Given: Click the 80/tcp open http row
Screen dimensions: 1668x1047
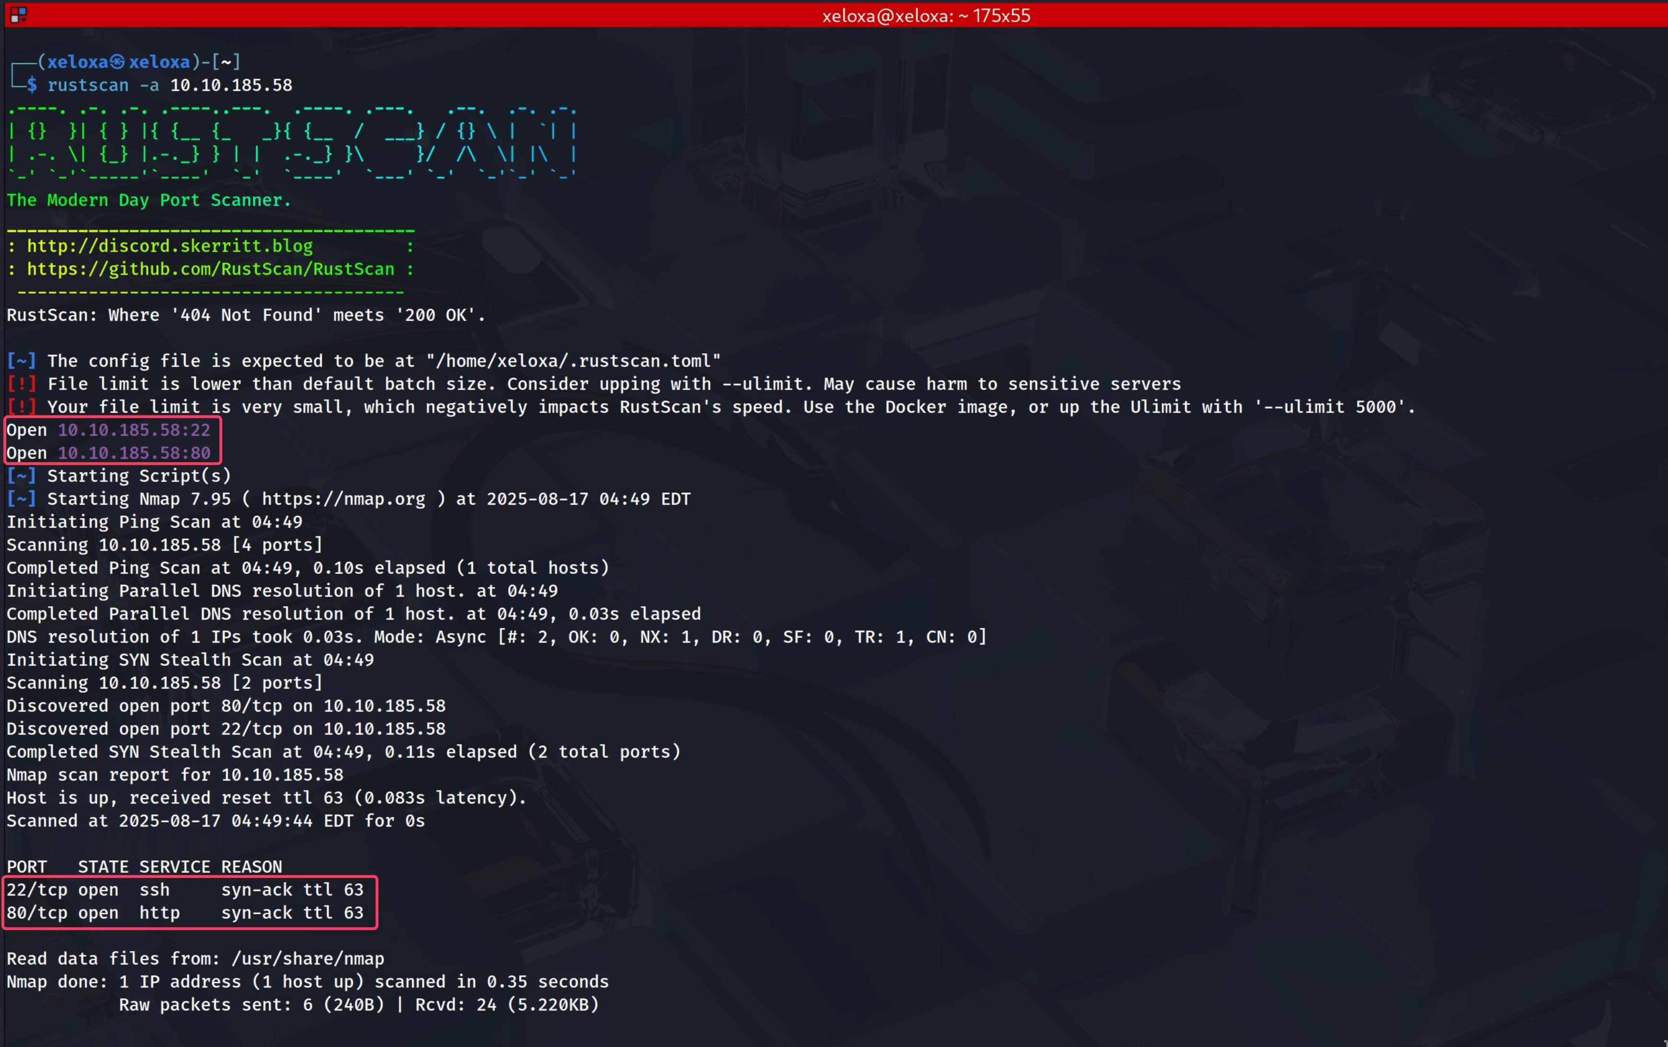Looking at the screenshot, I should [185, 913].
